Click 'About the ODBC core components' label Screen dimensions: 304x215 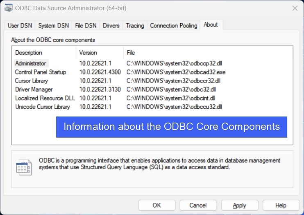pos(53,40)
